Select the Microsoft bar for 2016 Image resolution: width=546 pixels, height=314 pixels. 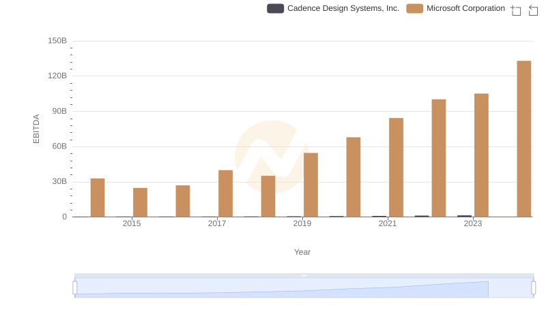click(183, 201)
